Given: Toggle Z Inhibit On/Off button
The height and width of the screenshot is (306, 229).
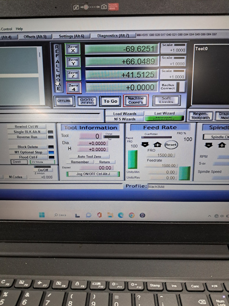Looking at the screenshot, I should [x=43, y=170].
